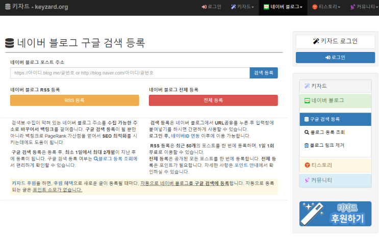Click the 키자드 후원하기 banner image
This screenshot has height=237, width=379.
[x=335, y=214]
